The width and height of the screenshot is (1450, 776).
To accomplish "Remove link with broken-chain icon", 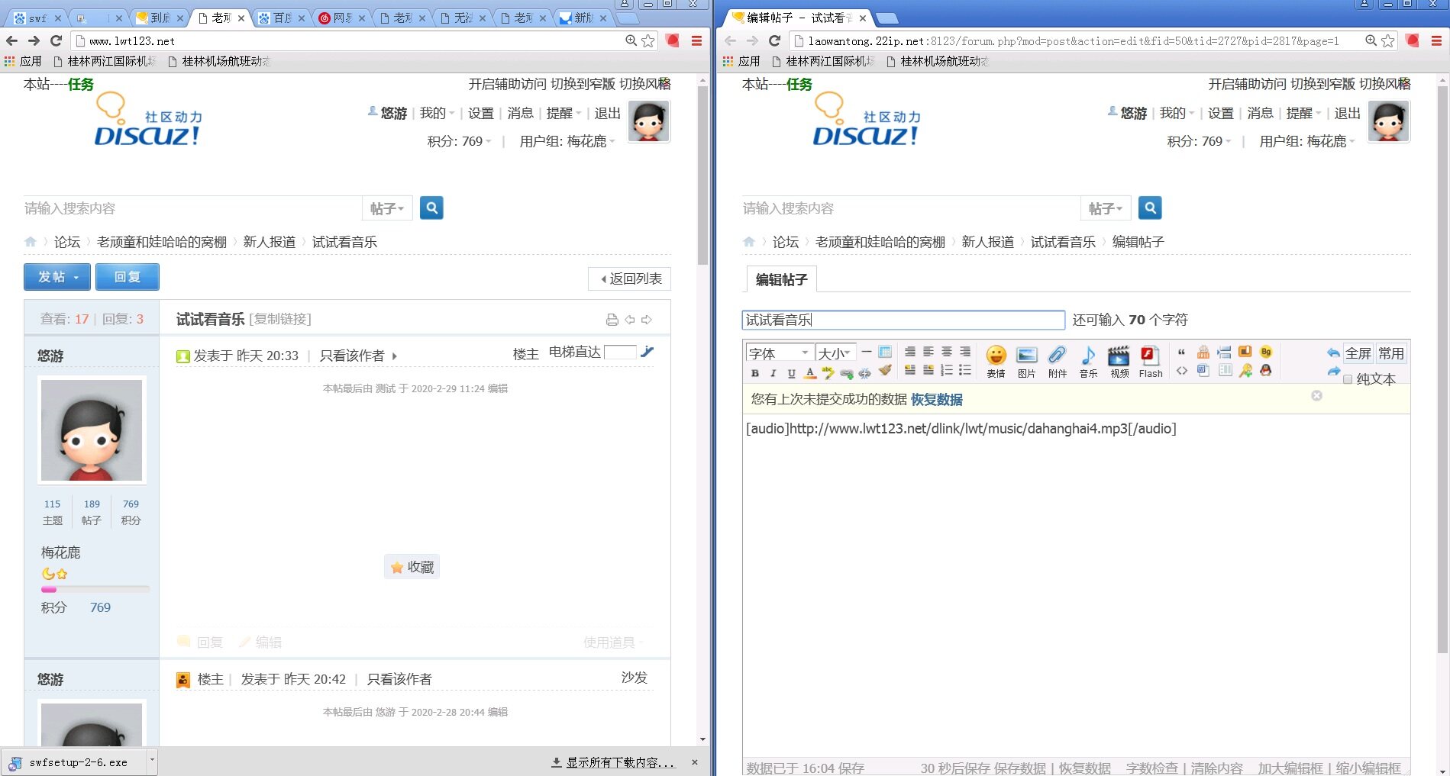I will click(864, 373).
